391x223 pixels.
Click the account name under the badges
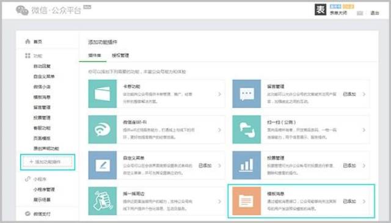[x=338, y=13]
